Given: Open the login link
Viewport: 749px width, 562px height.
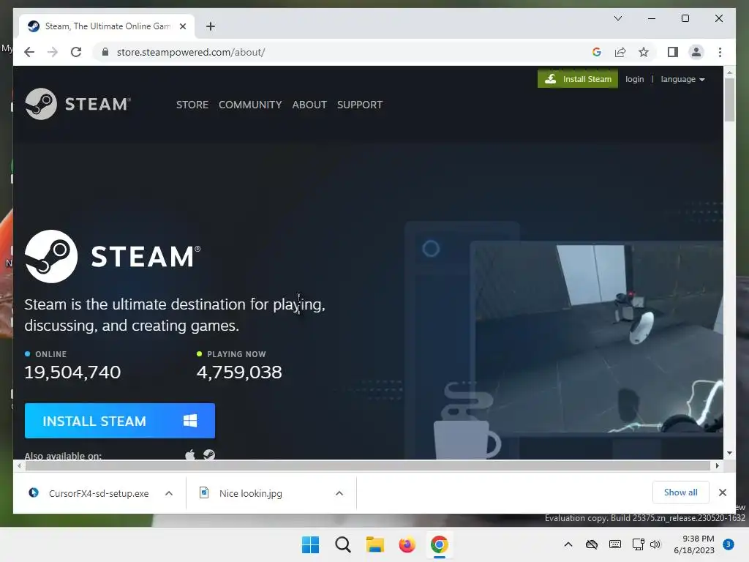Looking at the screenshot, I should pyautogui.click(x=634, y=79).
